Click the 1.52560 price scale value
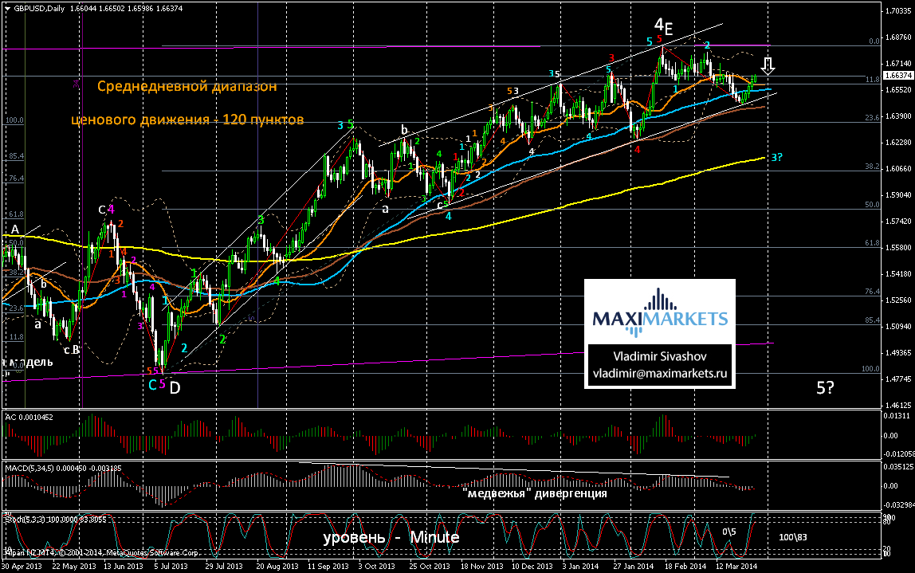The width and height of the screenshot is (915, 573). coord(899,300)
